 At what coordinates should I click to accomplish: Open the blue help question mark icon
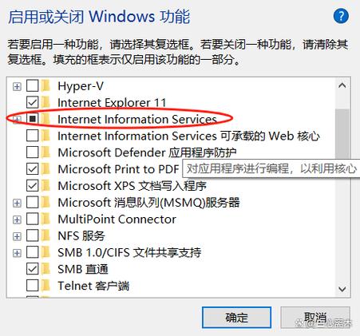coord(341,16)
